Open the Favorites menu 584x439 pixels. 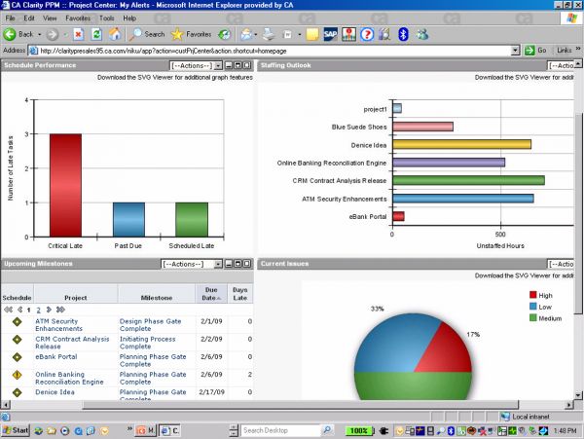(78, 18)
